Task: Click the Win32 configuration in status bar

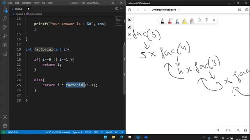Action: coord(109,132)
